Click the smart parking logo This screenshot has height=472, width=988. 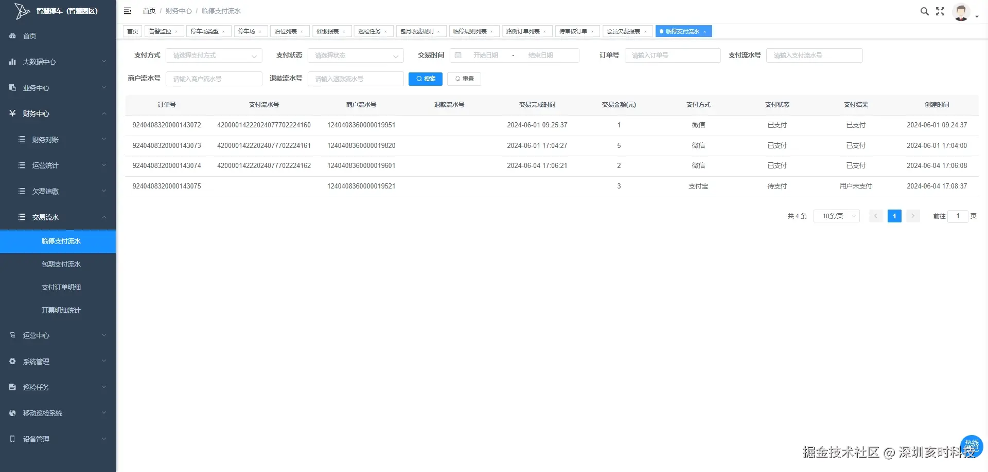[22, 11]
